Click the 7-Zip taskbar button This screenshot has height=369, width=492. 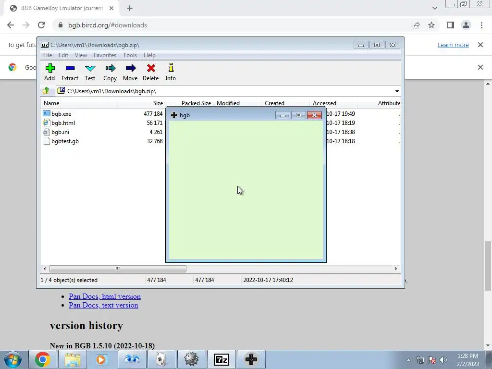221,359
